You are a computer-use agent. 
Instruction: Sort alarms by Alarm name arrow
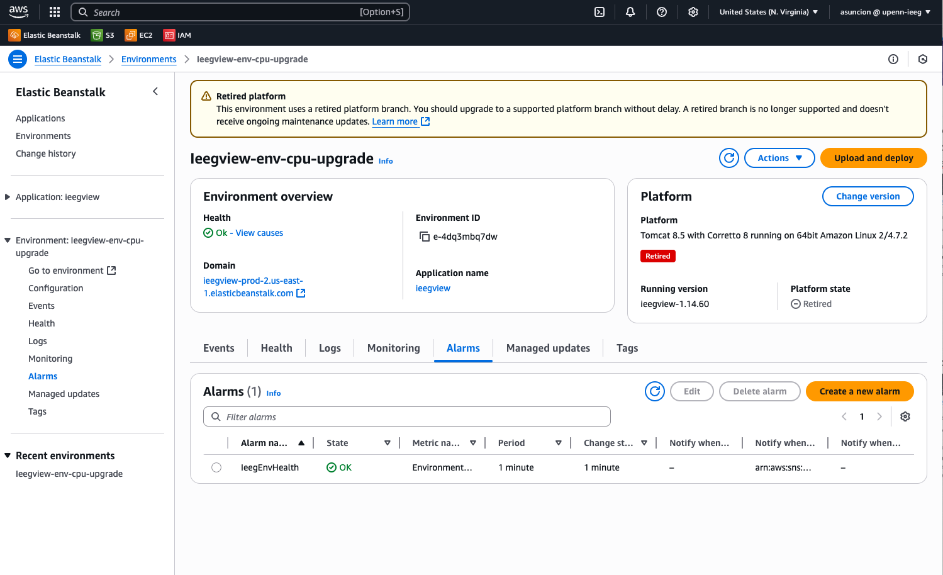[x=301, y=443]
